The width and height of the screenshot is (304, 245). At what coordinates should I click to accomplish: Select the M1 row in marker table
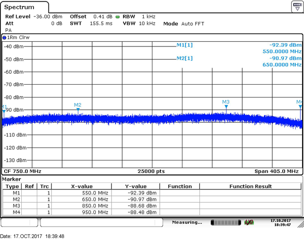(152, 193)
